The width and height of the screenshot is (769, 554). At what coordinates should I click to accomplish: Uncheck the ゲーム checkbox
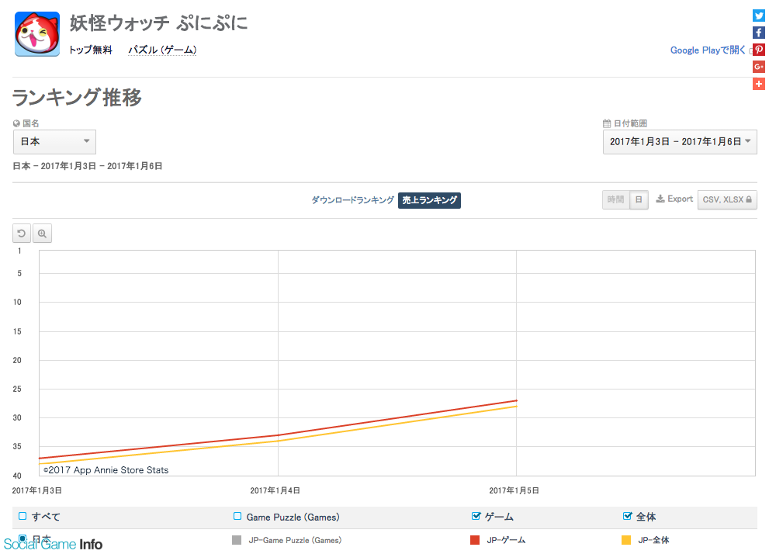coord(476,516)
